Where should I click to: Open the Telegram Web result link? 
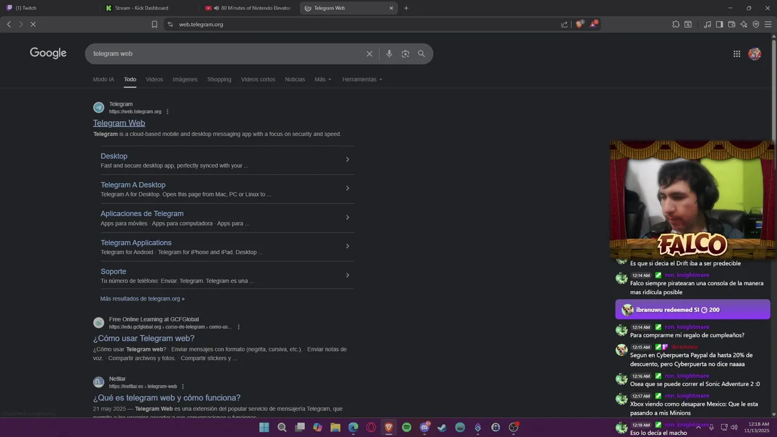point(119,123)
